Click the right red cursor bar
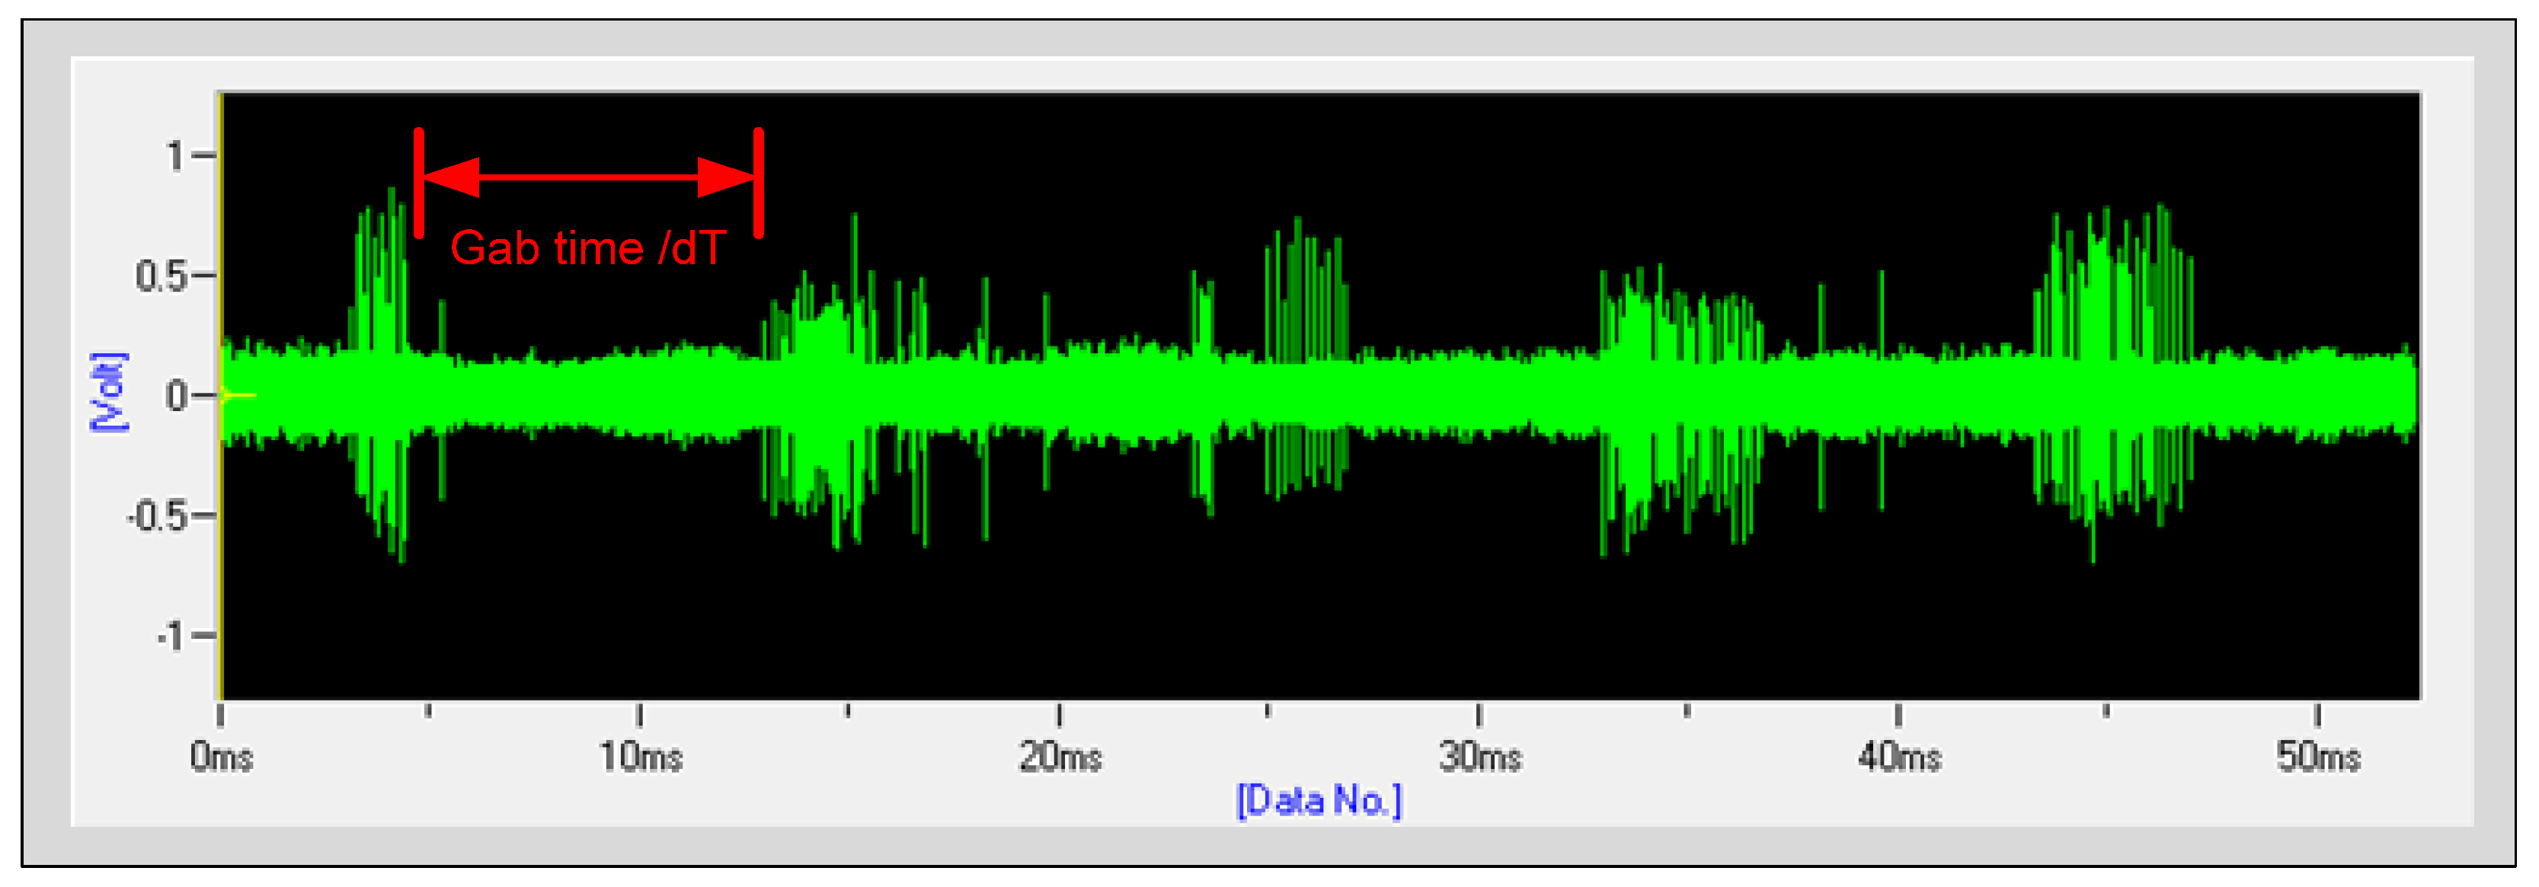This screenshot has width=2539, height=887. tap(757, 182)
